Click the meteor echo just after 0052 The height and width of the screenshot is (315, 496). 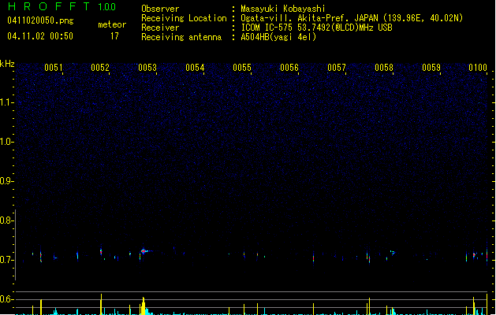101,252
